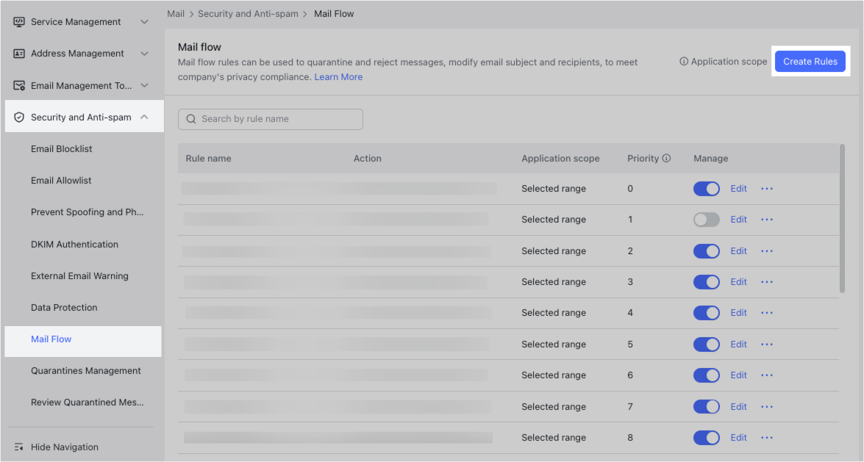This screenshot has width=864, height=462.
Task: Click the Priority column header
Action: pos(643,158)
